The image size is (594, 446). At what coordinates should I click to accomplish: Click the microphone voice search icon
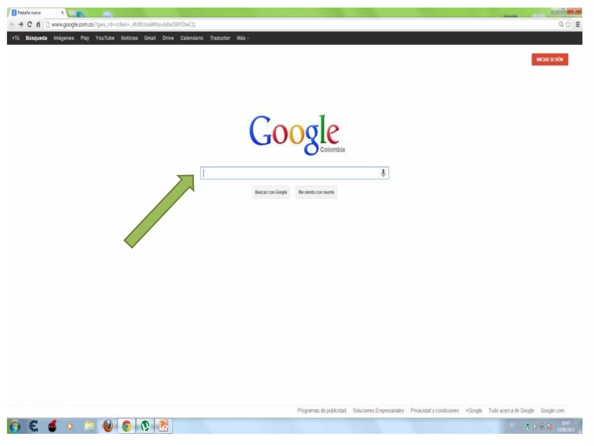tap(383, 173)
